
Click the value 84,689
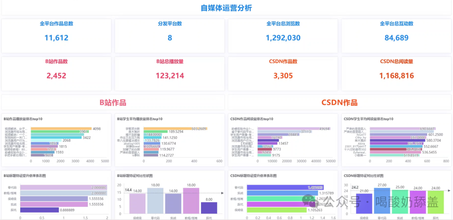pos(397,38)
